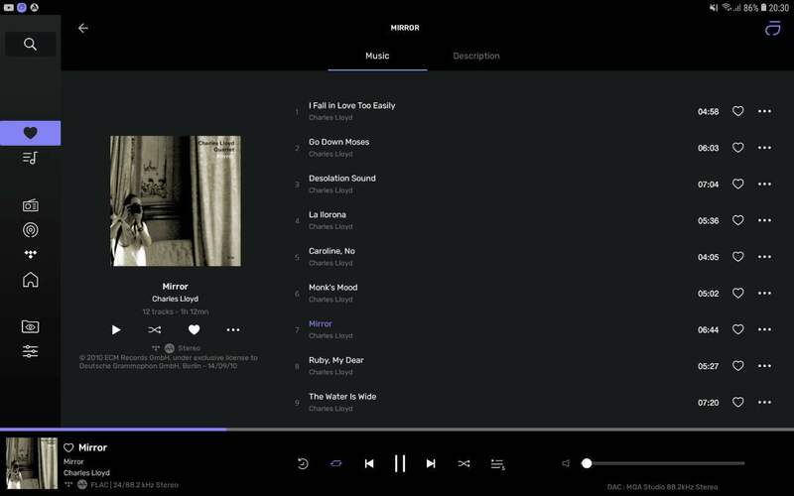Go back using the arrow icon

[x=83, y=28]
